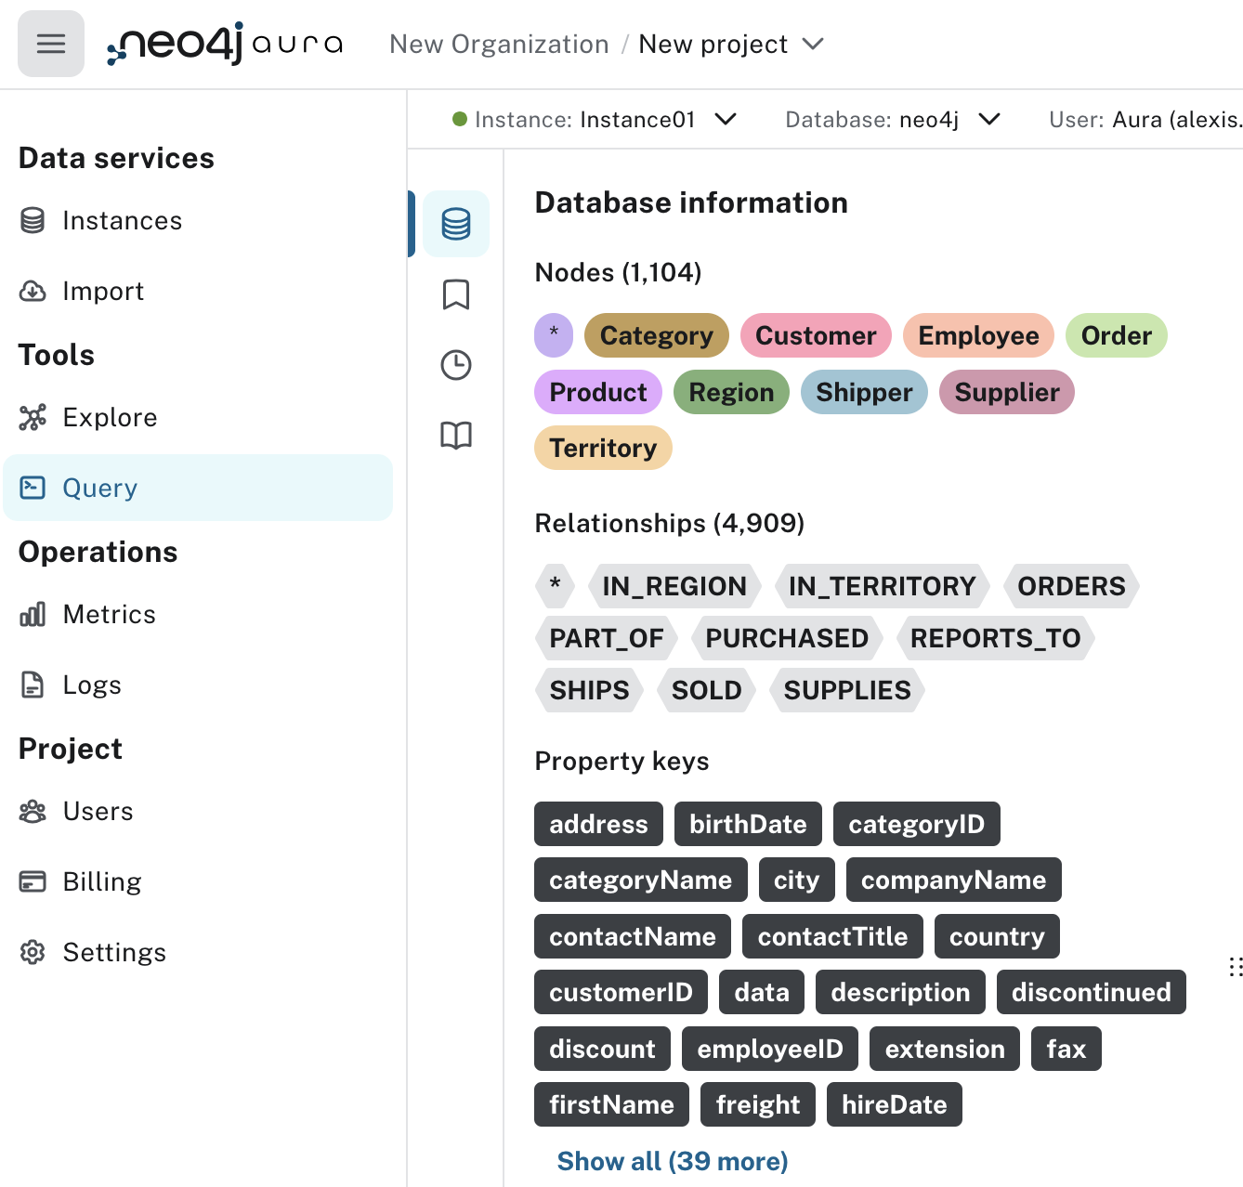Select the Customer node label chip

click(815, 335)
